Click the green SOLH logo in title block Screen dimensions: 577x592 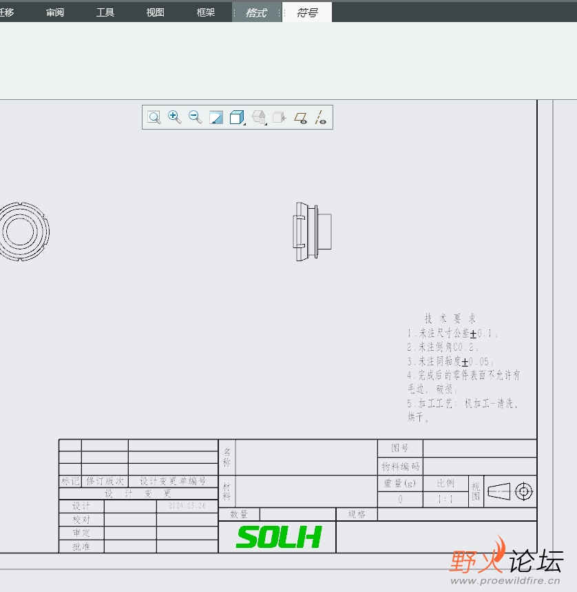pyautogui.click(x=279, y=537)
